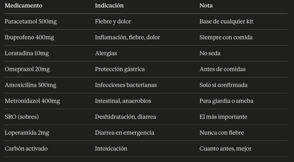Select the 'Para giardia o ameba' note
Image resolution: width=294 pixels, height=162 pixels.
coord(226,101)
